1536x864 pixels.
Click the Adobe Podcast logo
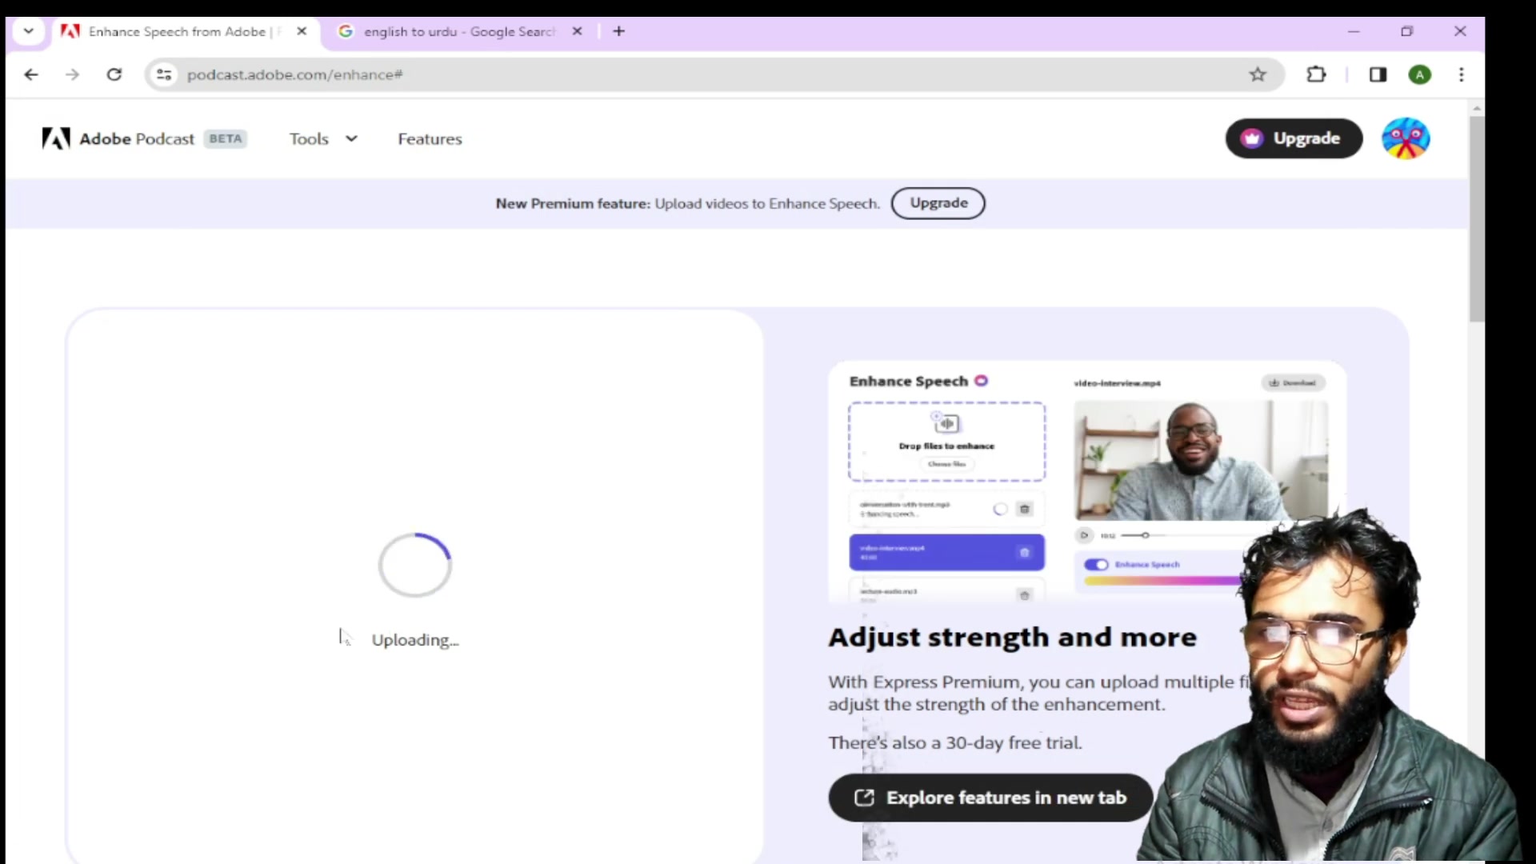118,138
